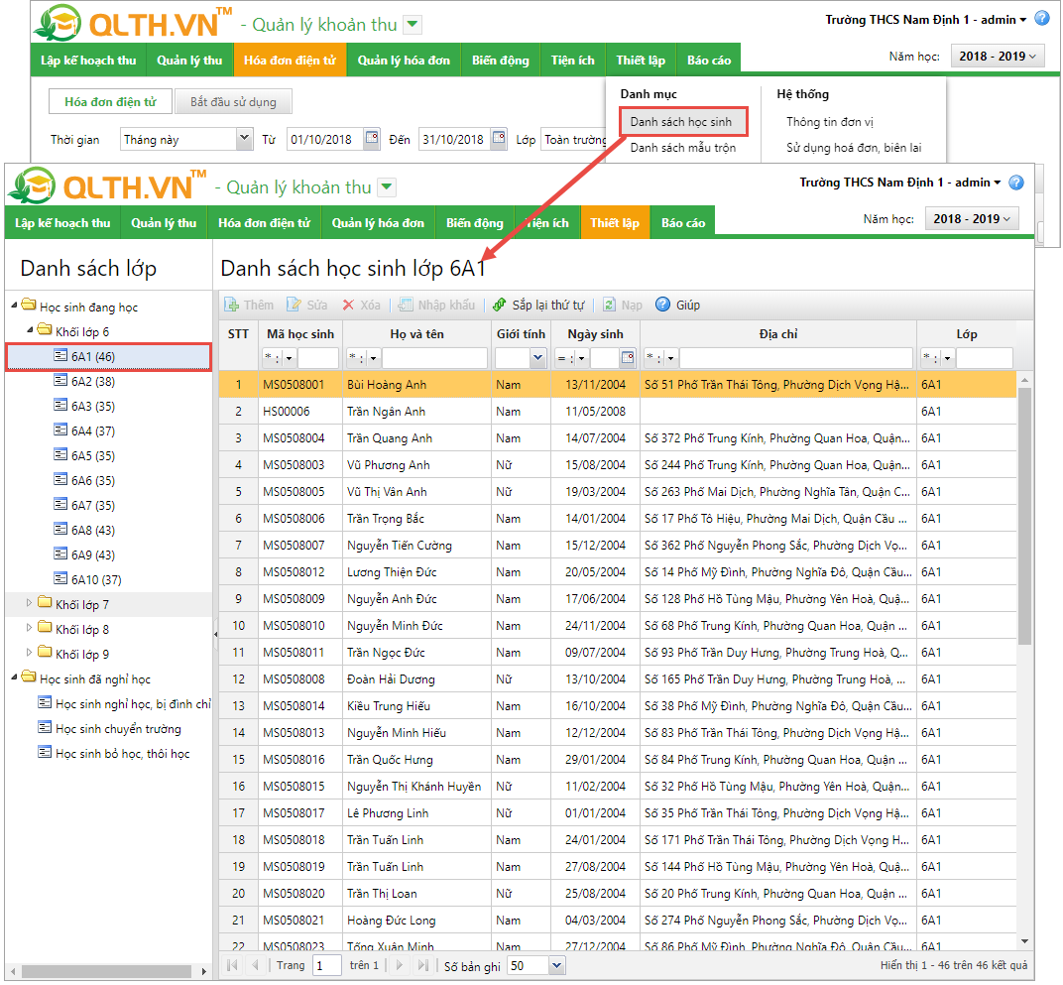
Task: Open the Năm học 2018 - 2019 dropdown
Action: [x=972, y=219]
